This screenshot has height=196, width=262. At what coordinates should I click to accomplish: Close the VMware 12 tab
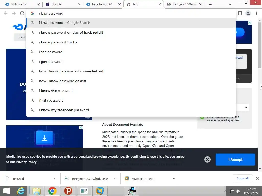(39, 4)
